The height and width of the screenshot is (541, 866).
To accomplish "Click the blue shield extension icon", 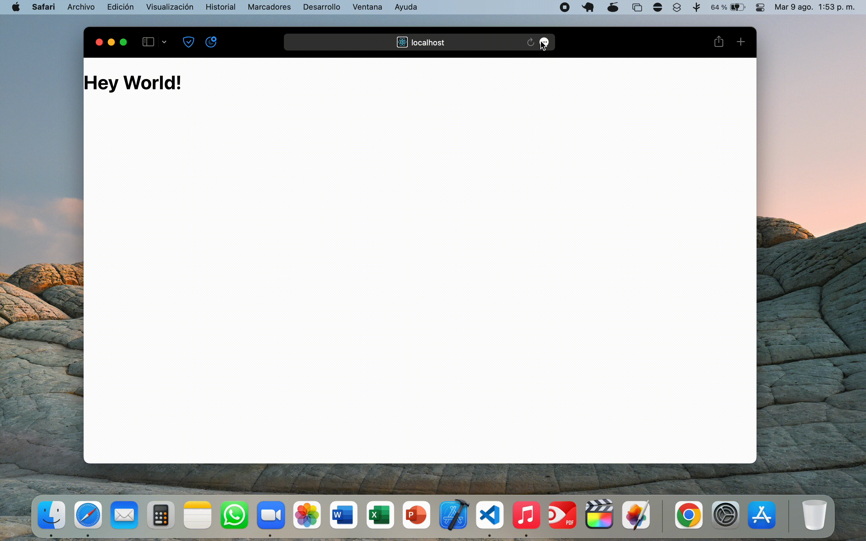I will [188, 42].
